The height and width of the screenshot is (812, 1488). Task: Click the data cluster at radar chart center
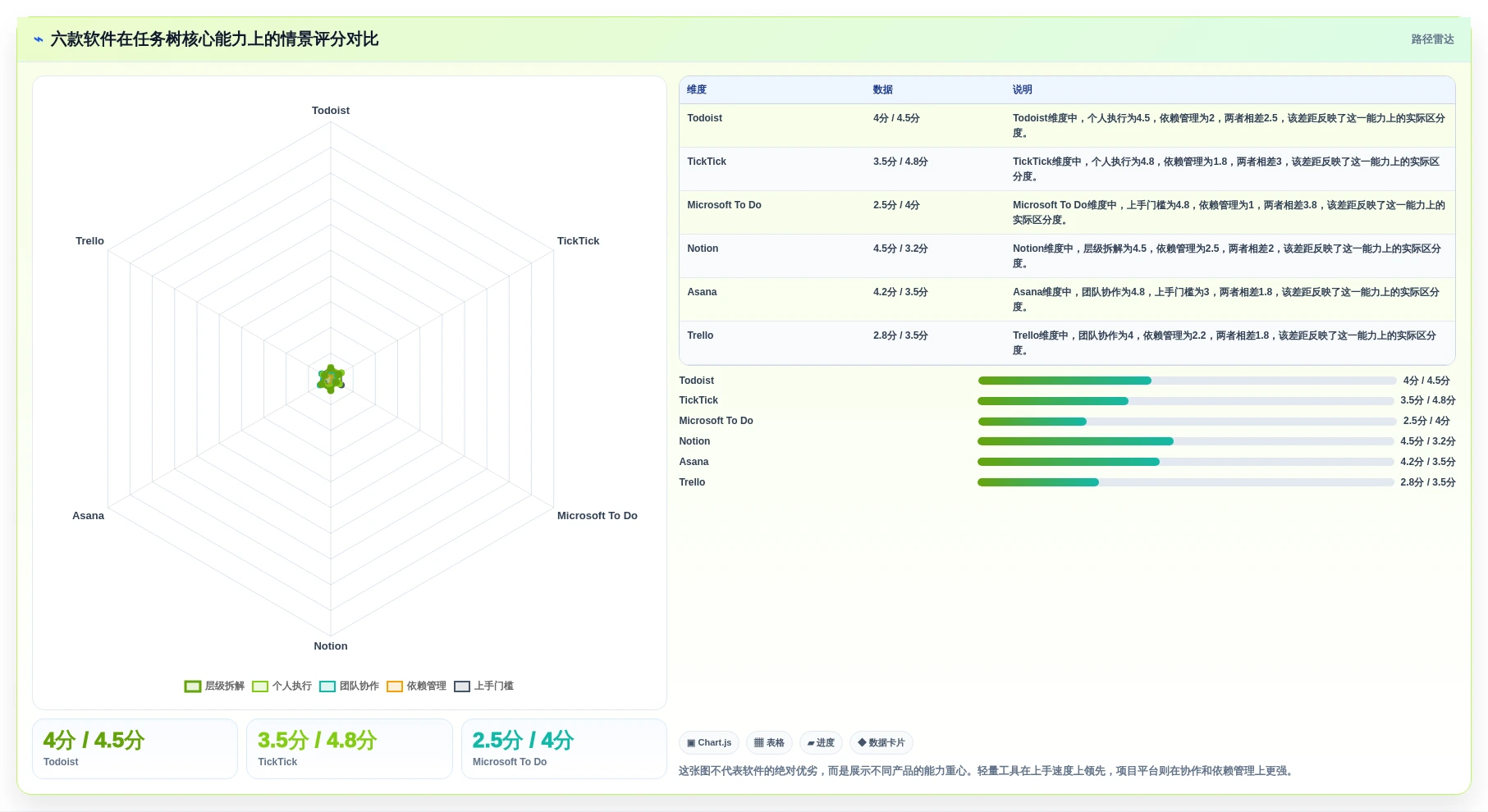point(331,379)
